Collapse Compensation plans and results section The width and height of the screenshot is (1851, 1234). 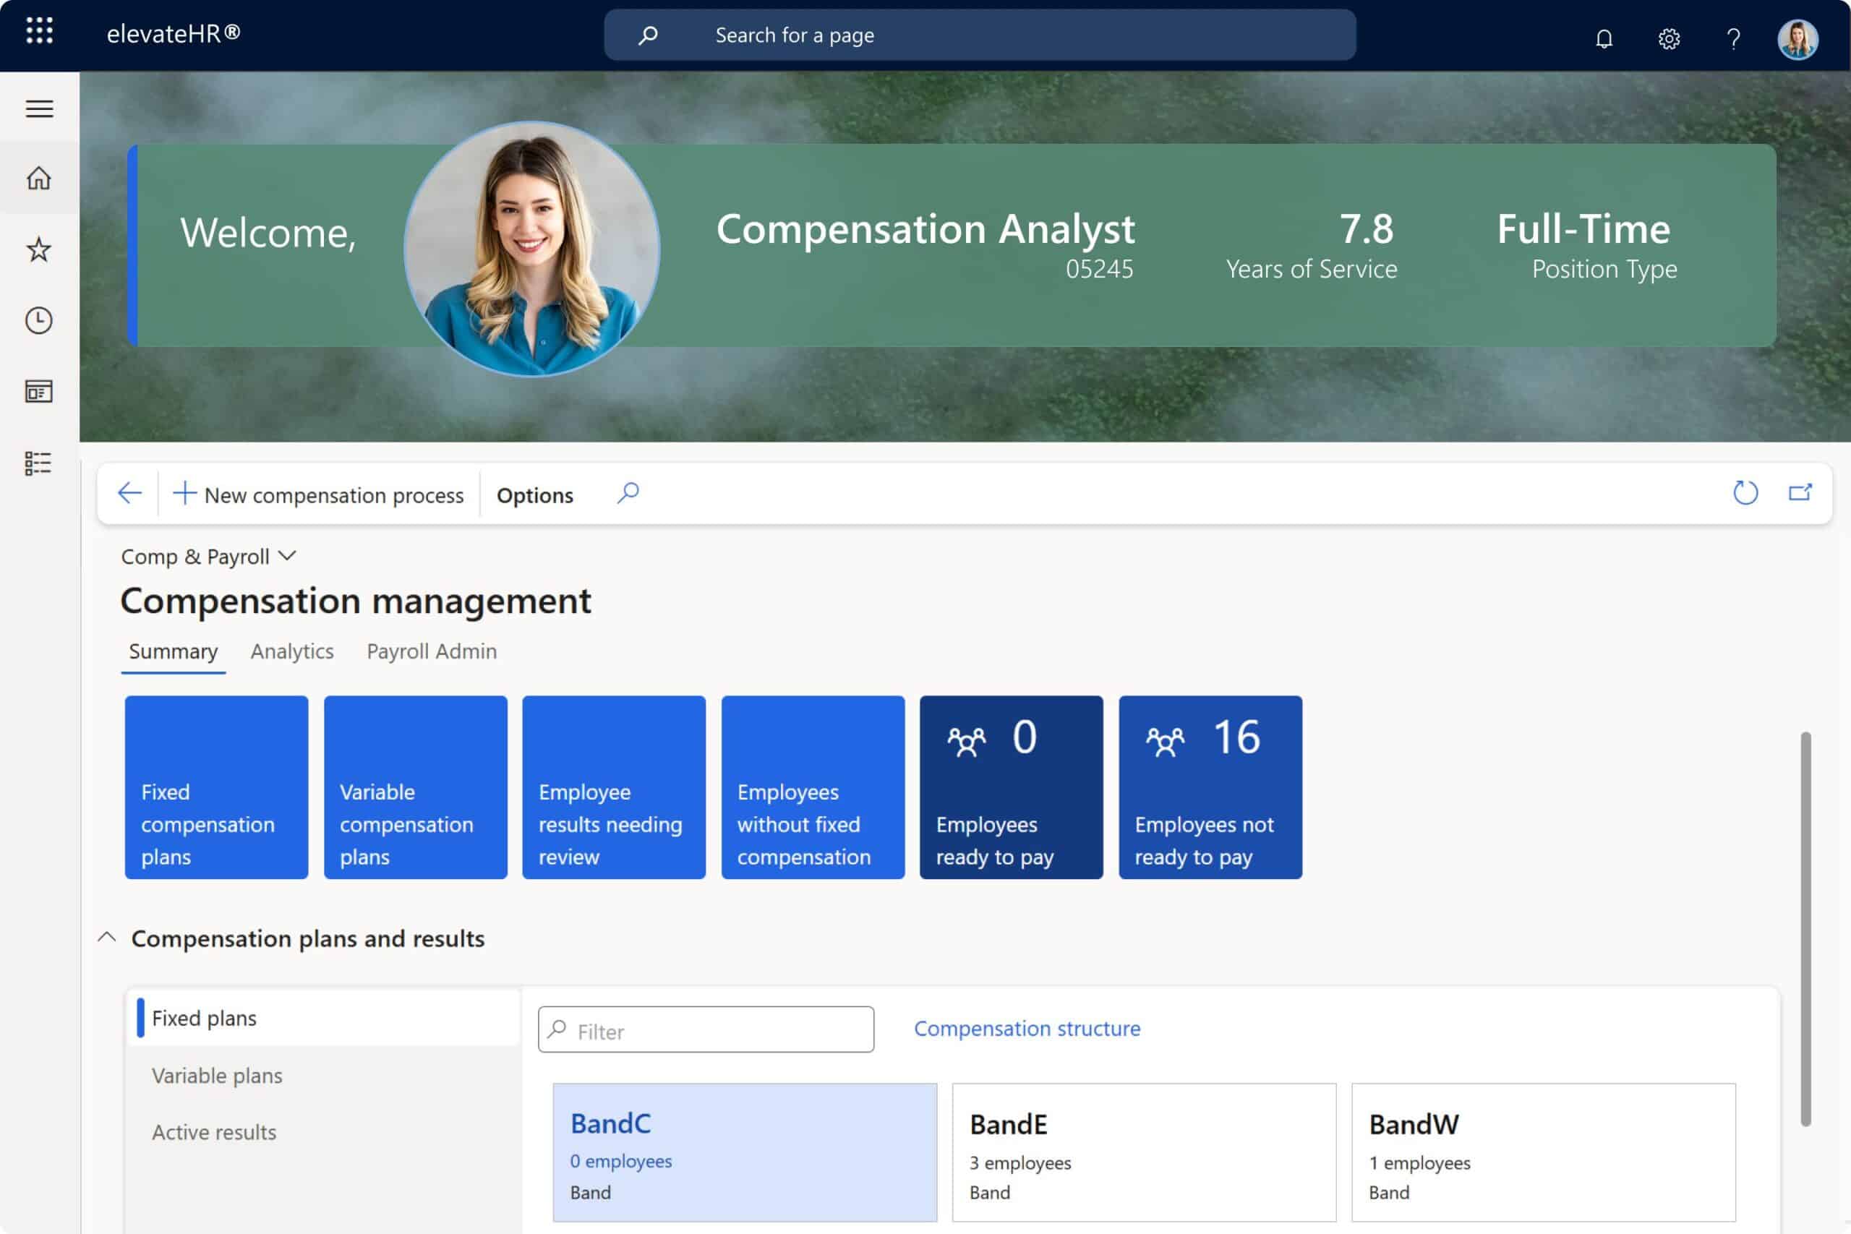coord(107,938)
